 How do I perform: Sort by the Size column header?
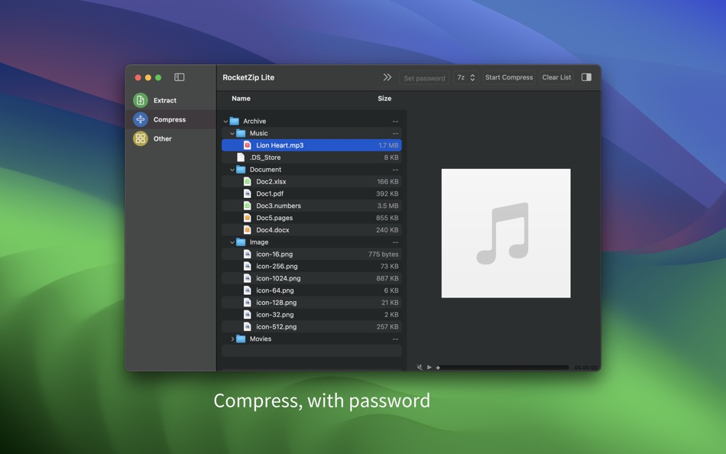[384, 98]
